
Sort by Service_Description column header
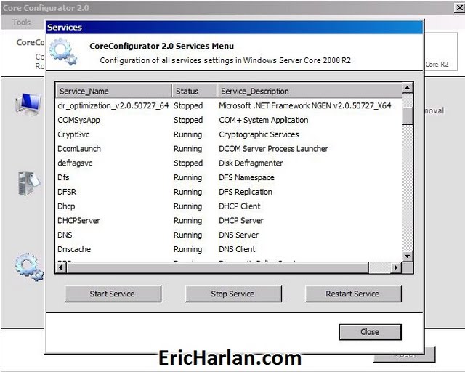[x=310, y=91]
